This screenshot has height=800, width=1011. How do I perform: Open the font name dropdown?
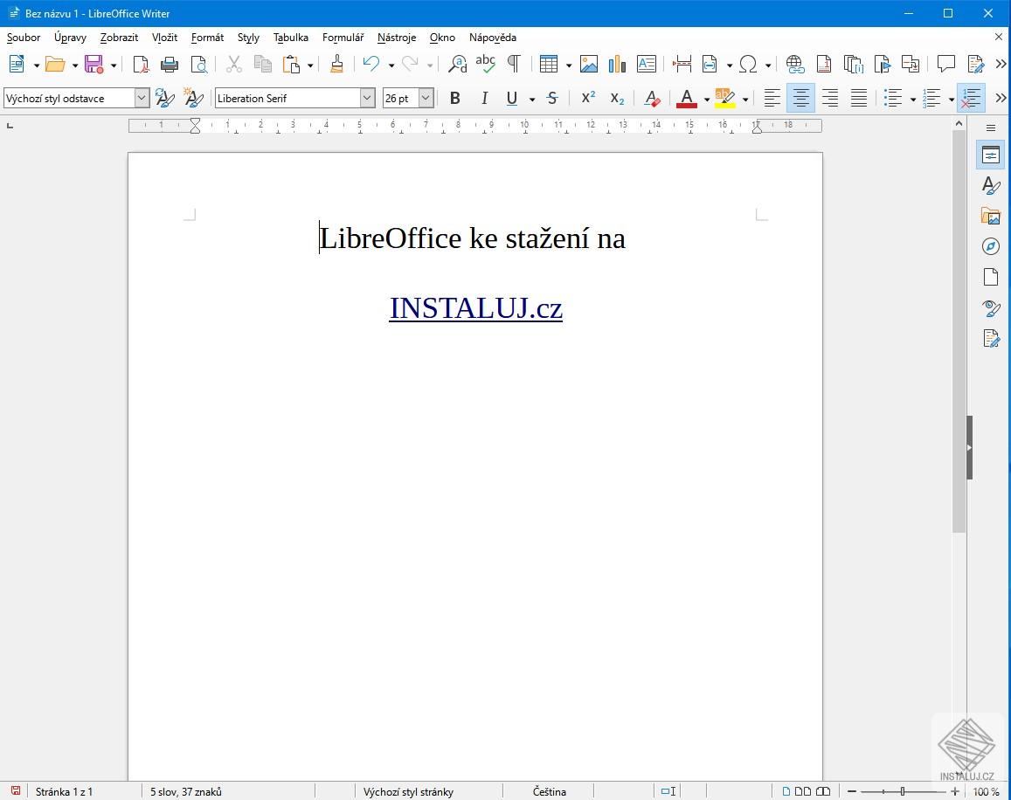coord(368,98)
